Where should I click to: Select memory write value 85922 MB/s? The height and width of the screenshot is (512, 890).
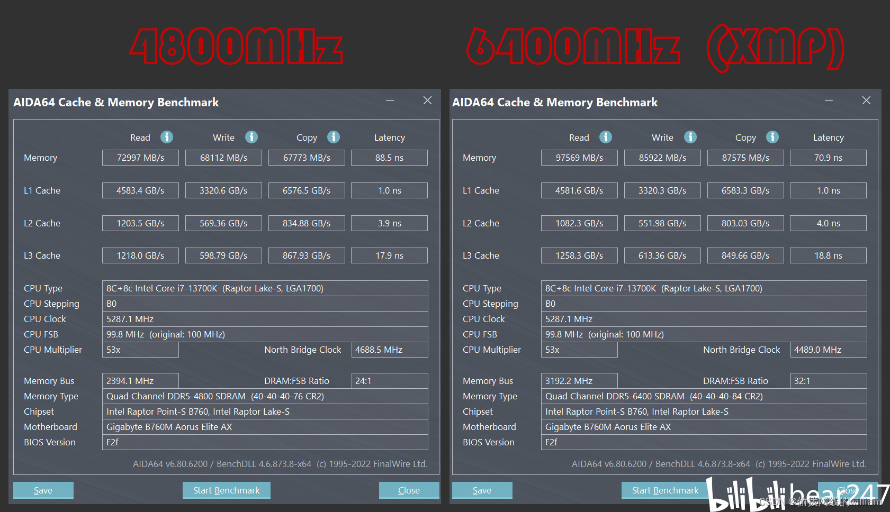click(662, 158)
